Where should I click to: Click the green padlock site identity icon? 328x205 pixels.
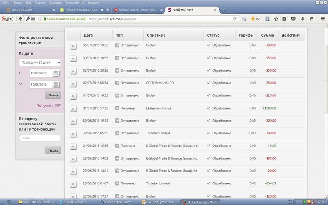pyautogui.click(x=45, y=19)
